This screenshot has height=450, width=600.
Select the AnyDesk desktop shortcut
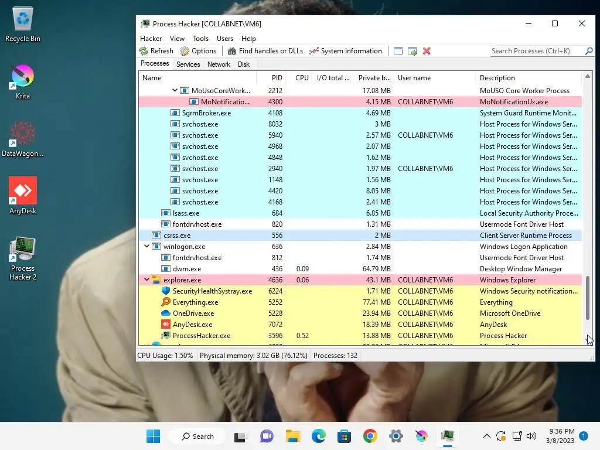coord(23,196)
